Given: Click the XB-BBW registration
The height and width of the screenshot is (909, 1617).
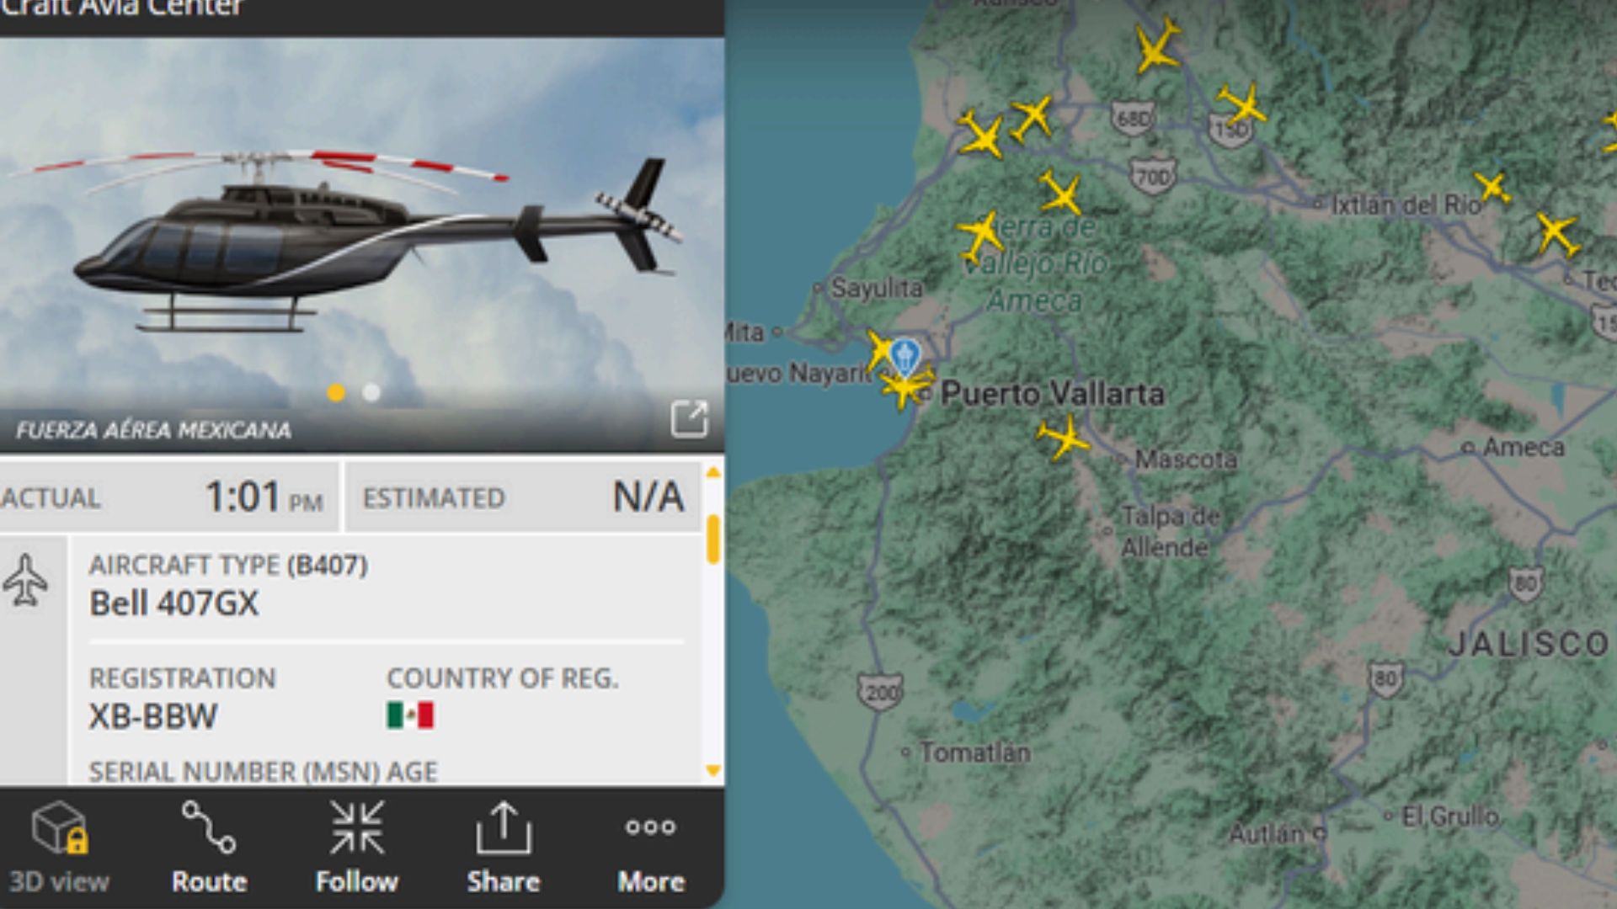Looking at the screenshot, I should pos(153,716).
